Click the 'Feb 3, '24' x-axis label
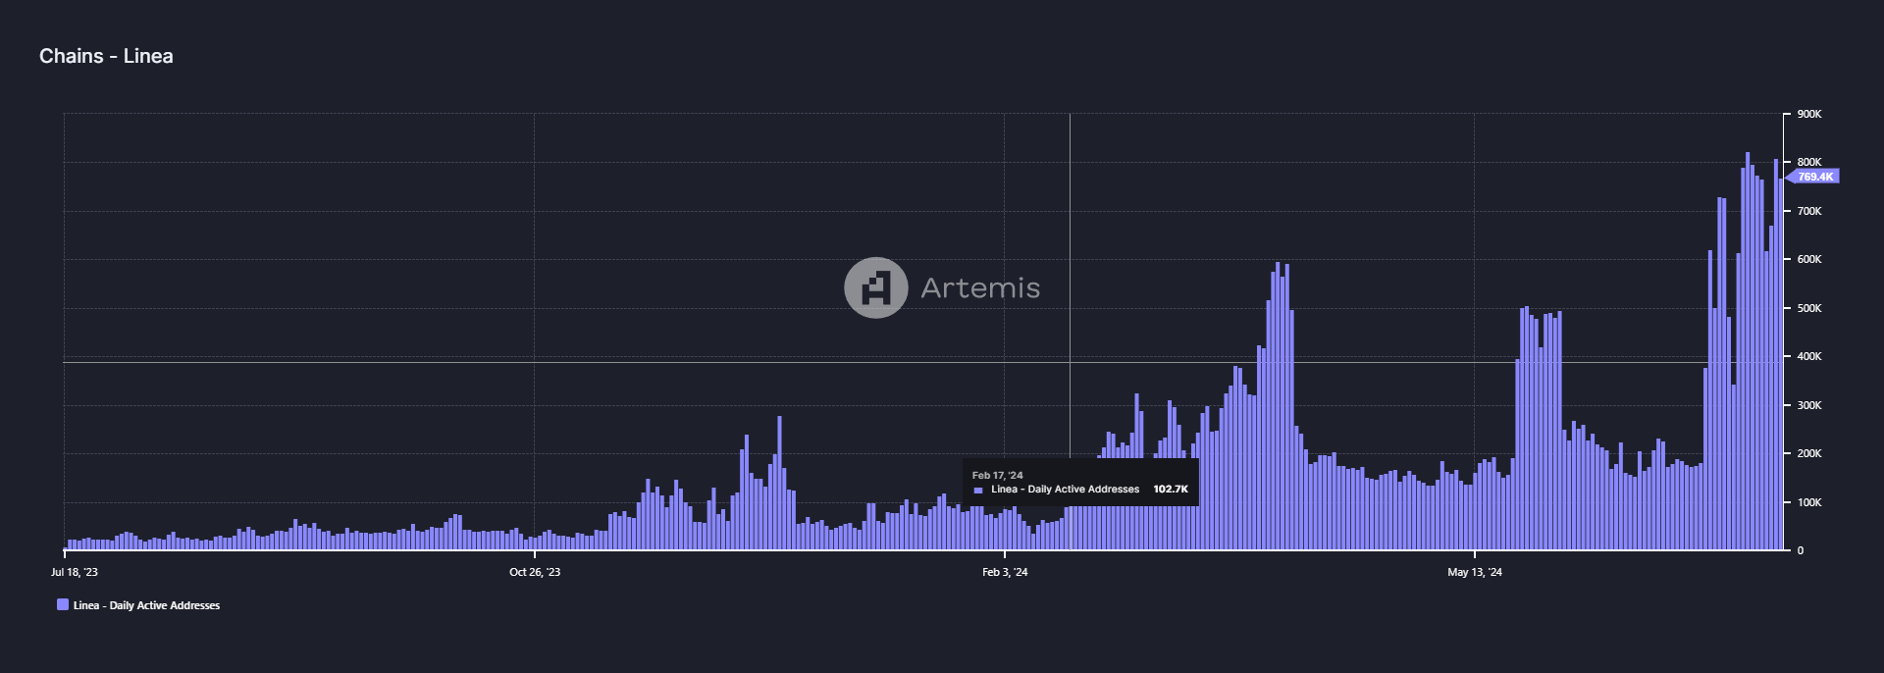This screenshot has width=1884, height=673. [1005, 572]
